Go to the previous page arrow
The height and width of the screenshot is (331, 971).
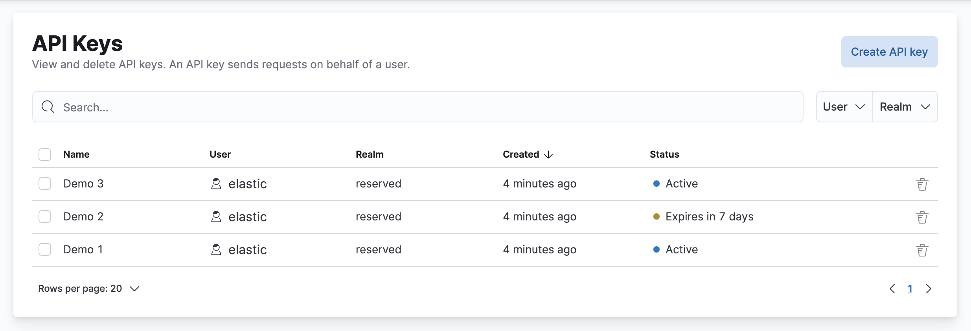[892, 289]
